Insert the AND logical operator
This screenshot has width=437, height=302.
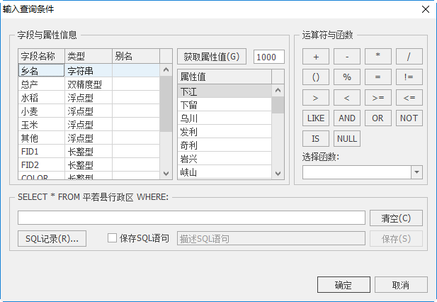[x=346, y=118]
